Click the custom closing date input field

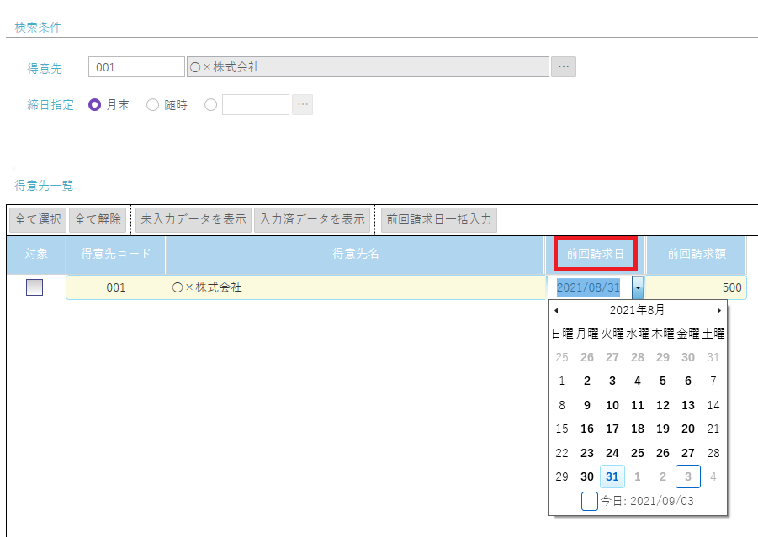tap(256, 105)
